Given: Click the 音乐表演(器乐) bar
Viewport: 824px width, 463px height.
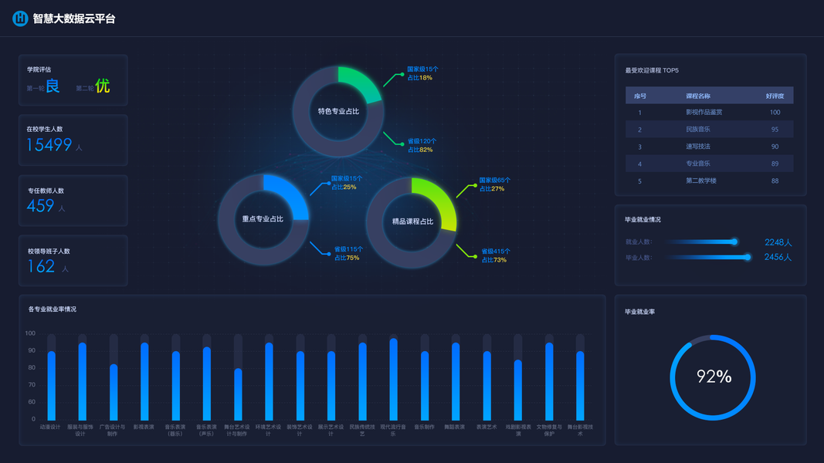Looking at the screenshot, I should click(x=176, y=386).
